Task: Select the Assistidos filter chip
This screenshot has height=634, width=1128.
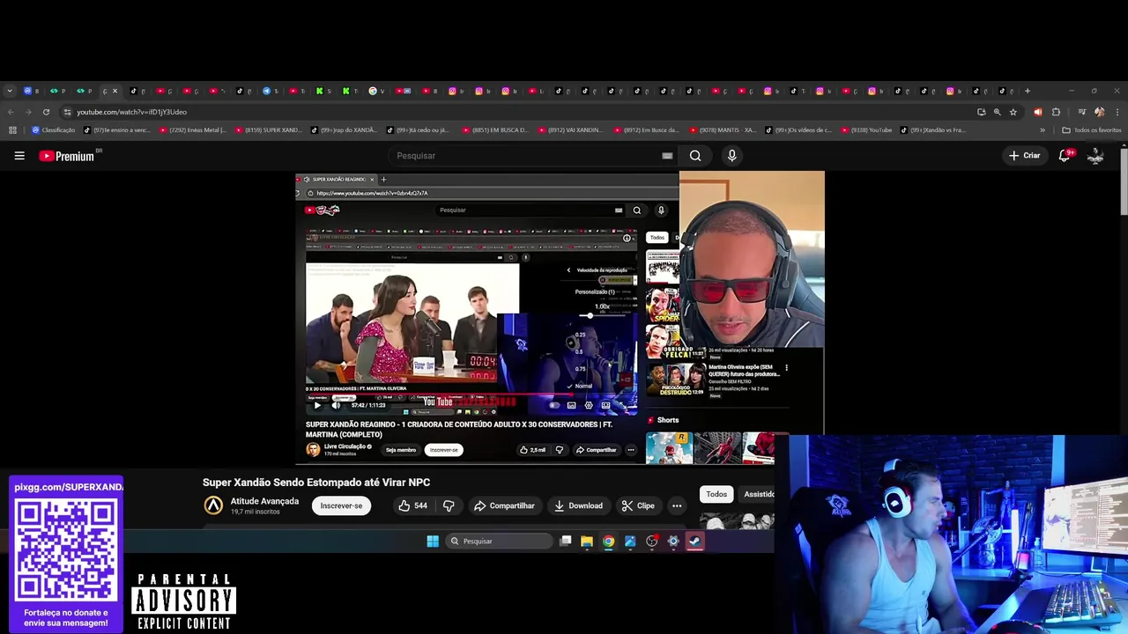Action: (x=758, y=494)
